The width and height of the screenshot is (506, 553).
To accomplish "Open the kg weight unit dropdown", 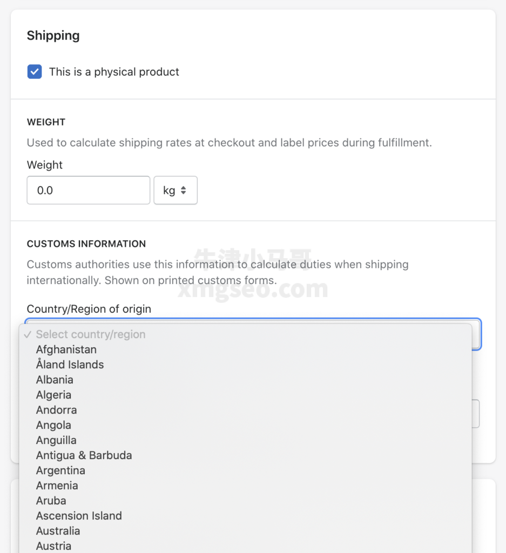I will click(x=176, y=190).
